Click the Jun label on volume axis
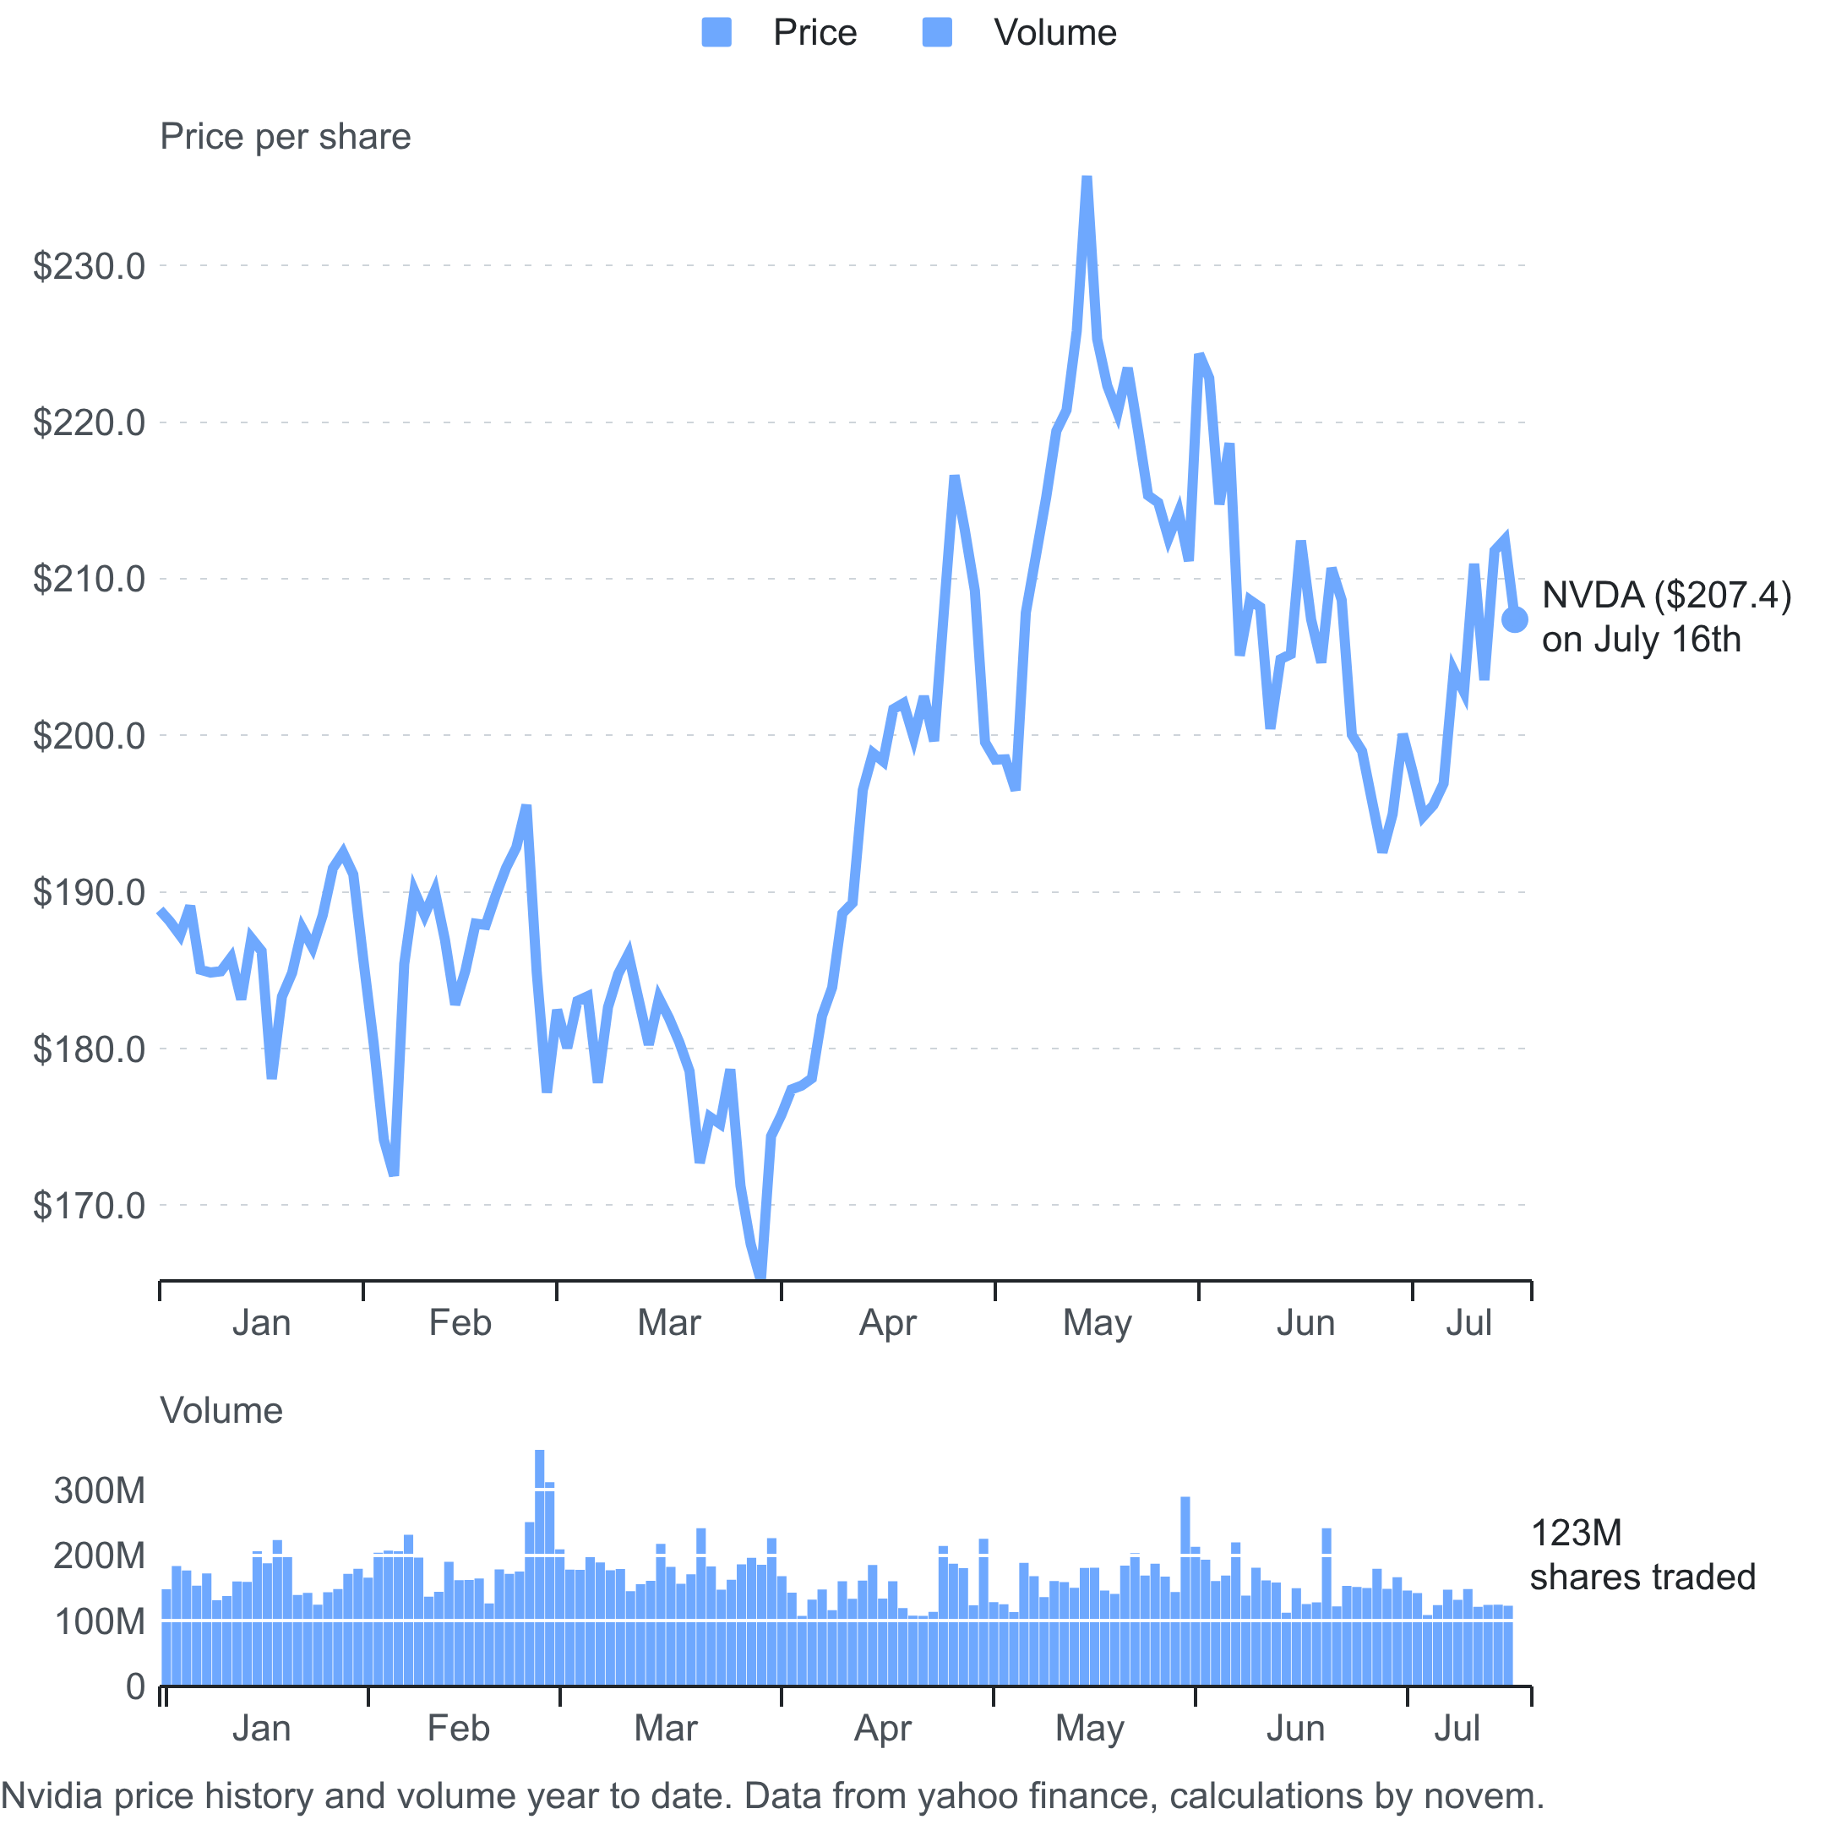This screenshot has width=1825, height=1825. (x=1295, y=1729)
